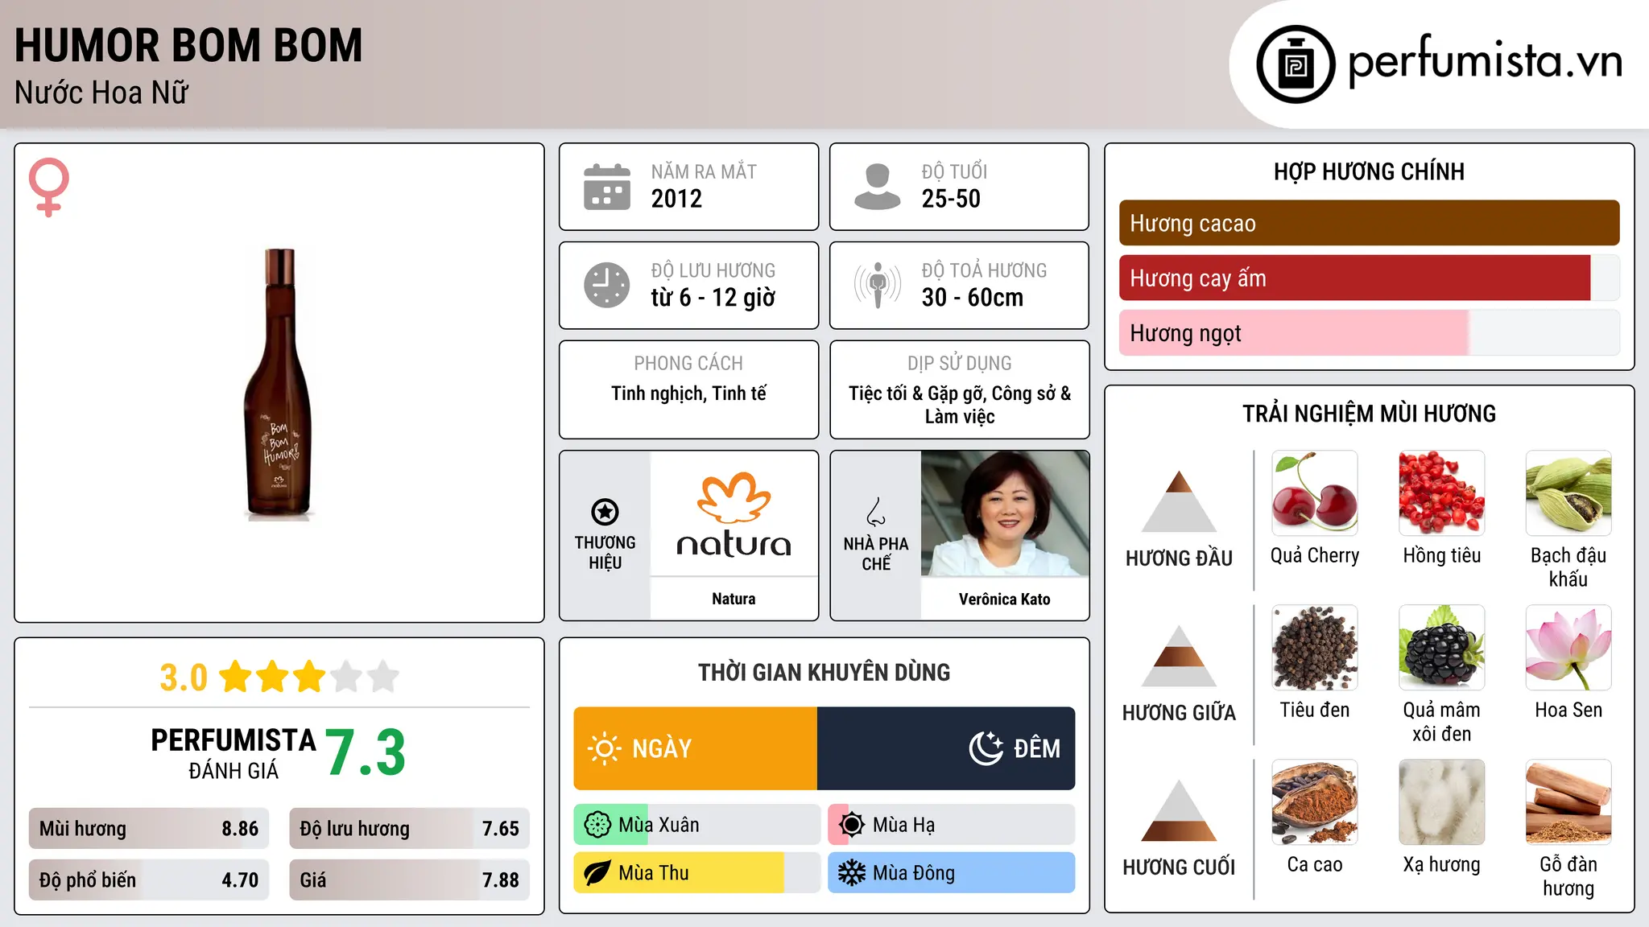This screenshot has height=927, width=1649.
Task: Click the style text Tinh nghịch, Tinh tế
Action: click(x=688, y=393)
